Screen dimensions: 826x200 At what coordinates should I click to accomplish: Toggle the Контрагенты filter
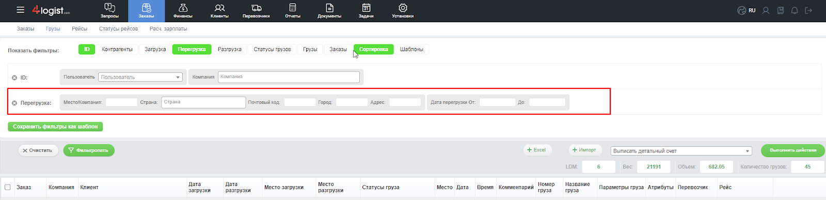[x=117, y=49]
